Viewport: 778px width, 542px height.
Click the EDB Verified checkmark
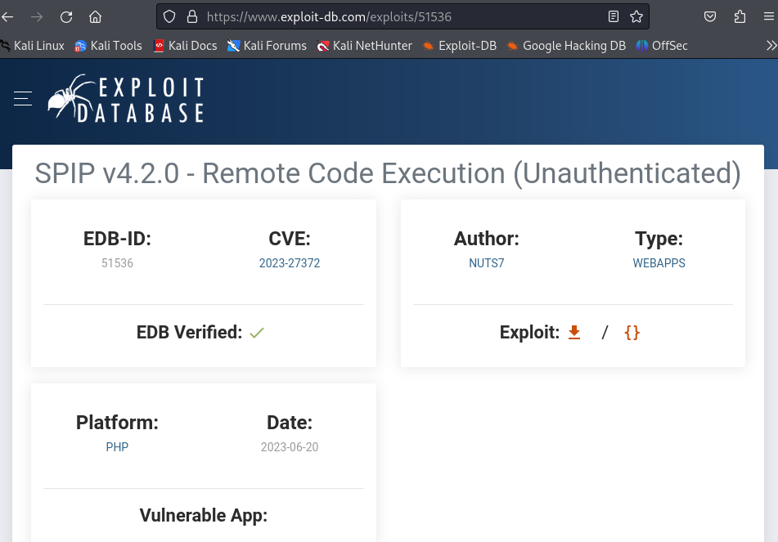pyautogui.click(x=257, y=333)
